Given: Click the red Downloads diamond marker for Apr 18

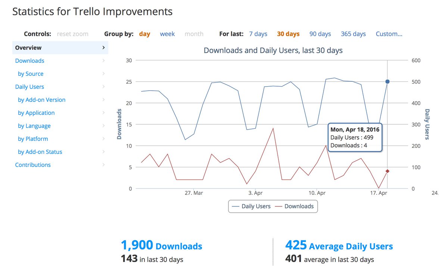Looking at the screenshot, I should [388, 171].
